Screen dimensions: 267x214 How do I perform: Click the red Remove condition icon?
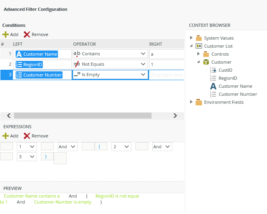point(27,34)
